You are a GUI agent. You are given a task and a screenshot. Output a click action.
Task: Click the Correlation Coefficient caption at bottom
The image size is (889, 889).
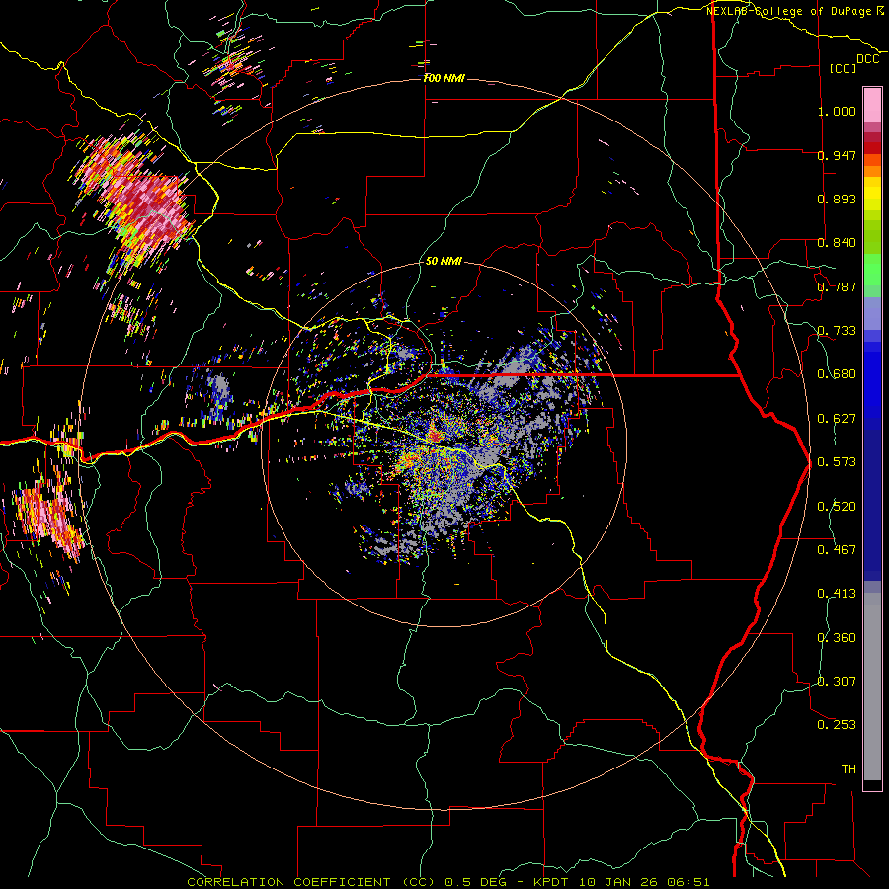[x=447, y=882]
